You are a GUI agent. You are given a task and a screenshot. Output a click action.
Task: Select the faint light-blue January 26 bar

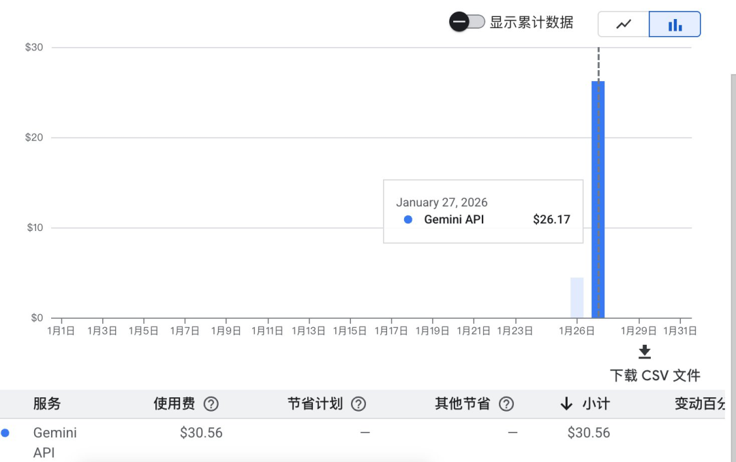click(577, 298)
